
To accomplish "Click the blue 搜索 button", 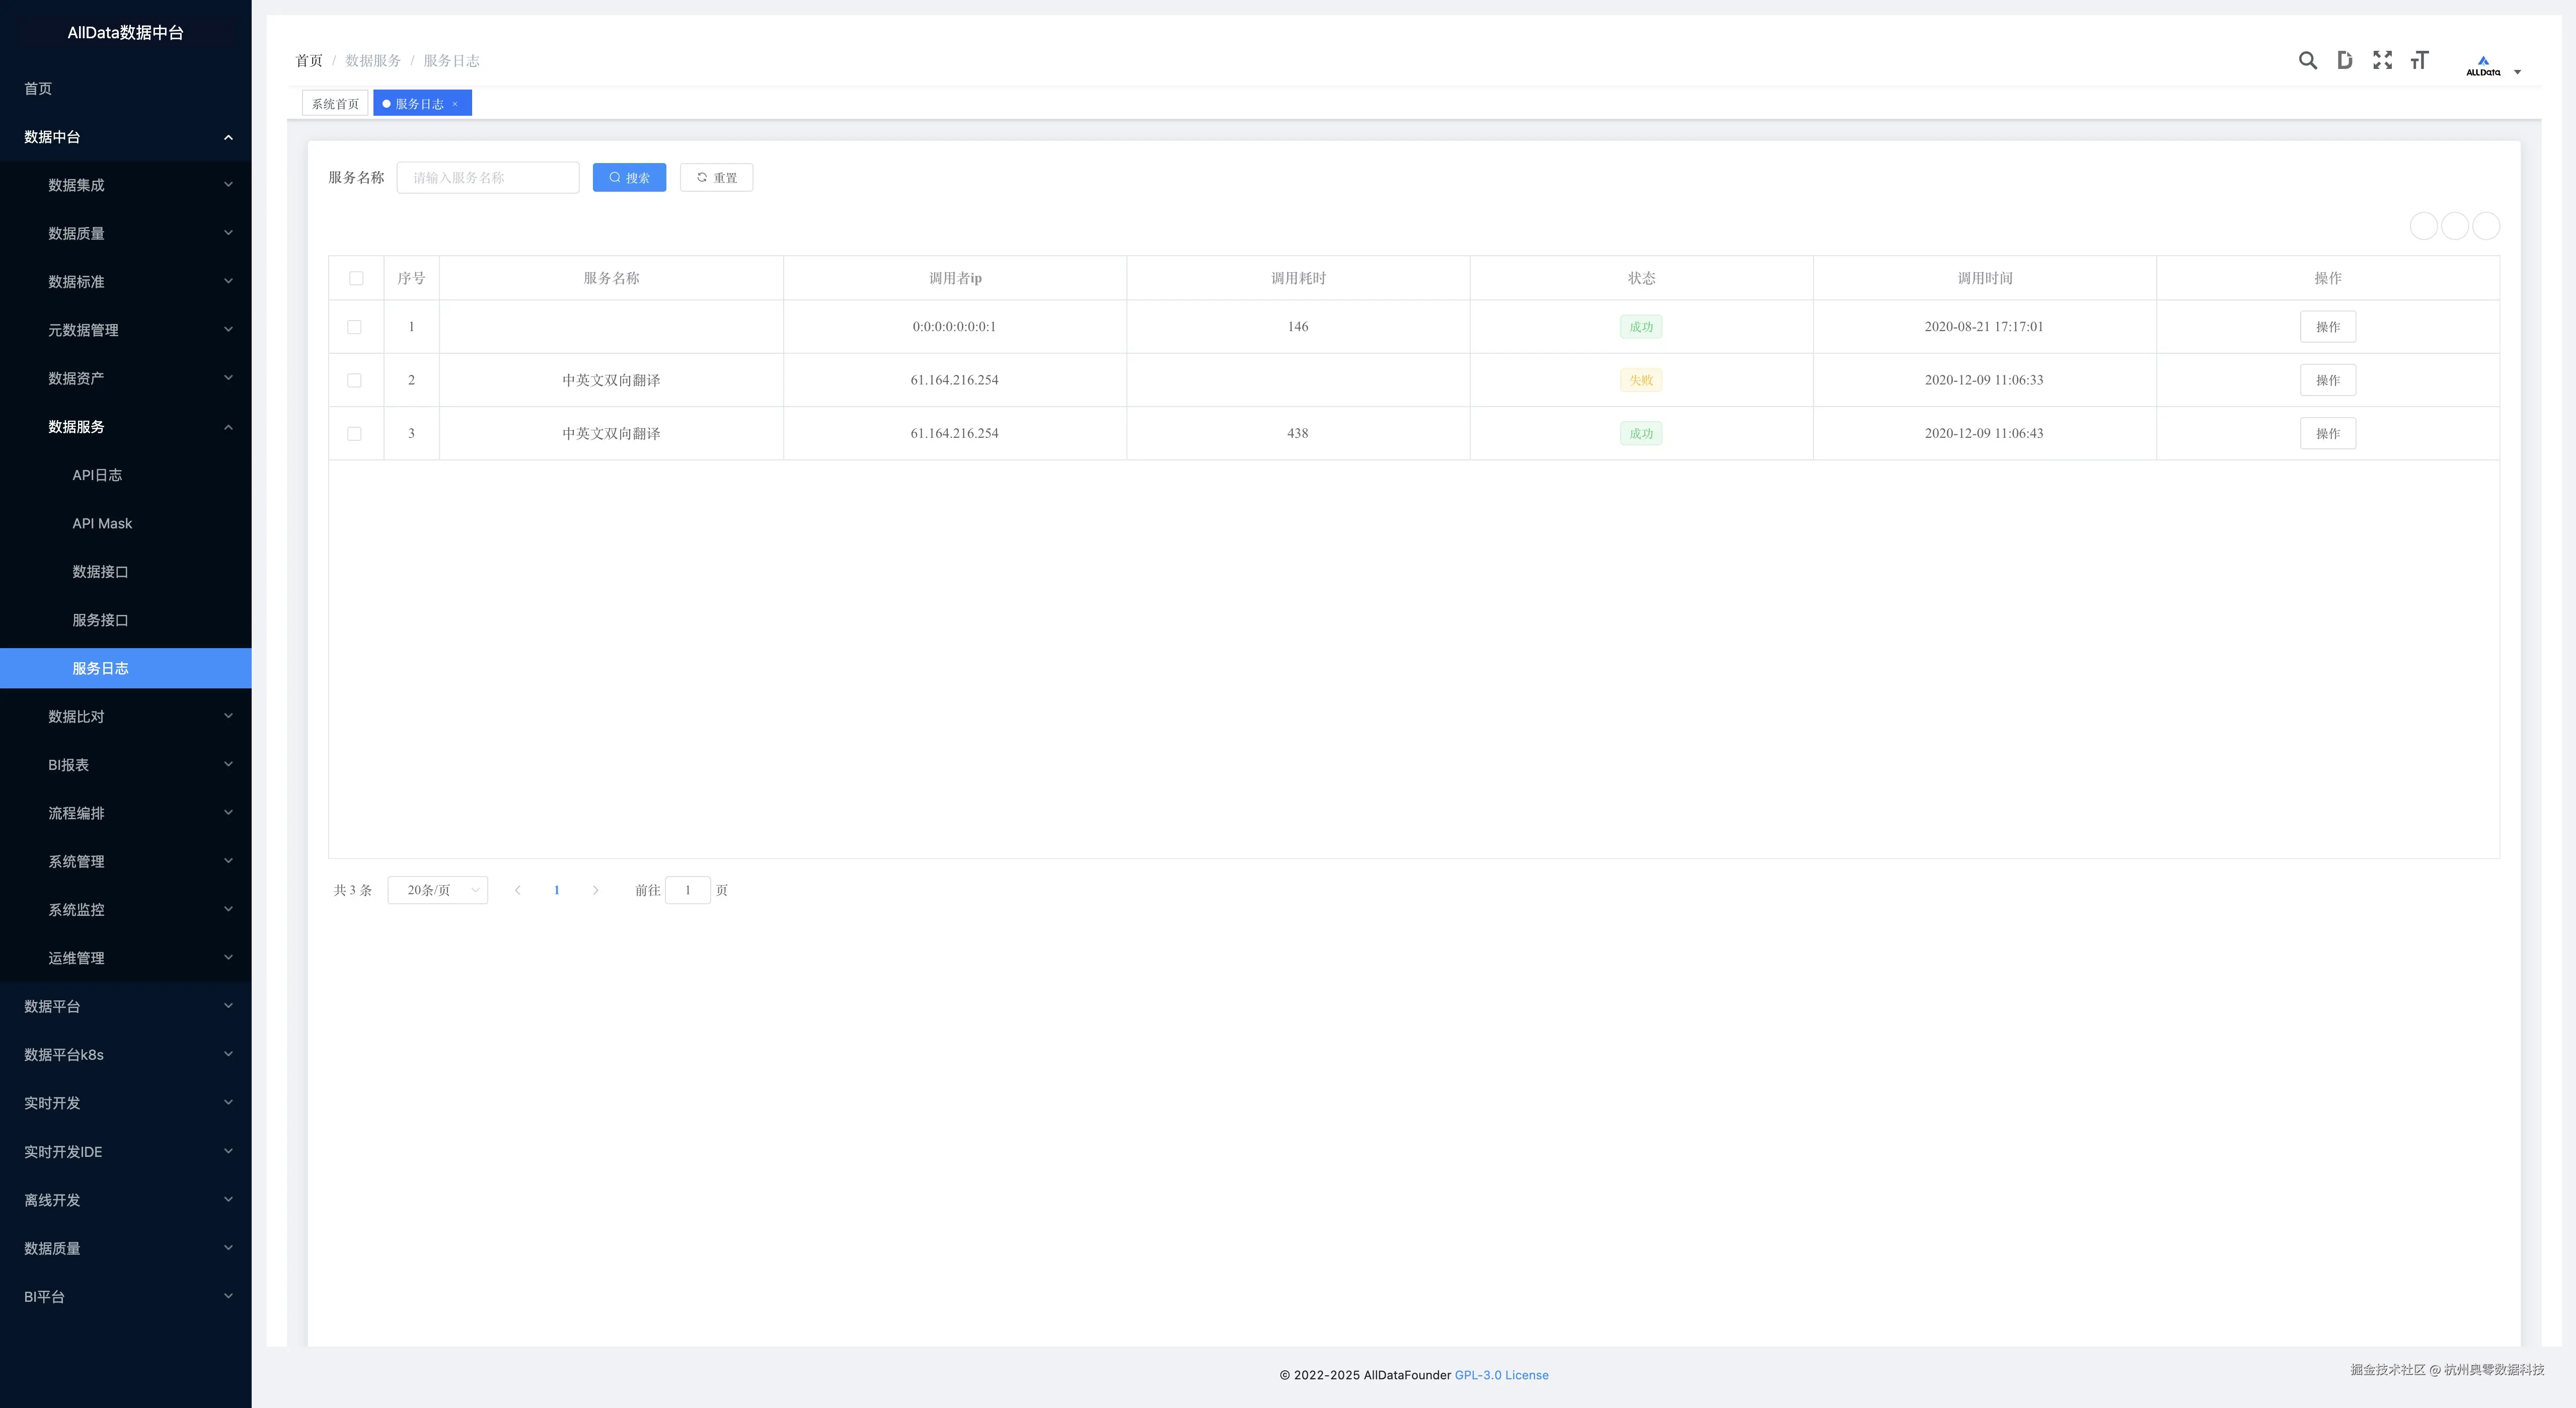I will click(x=629, y=177).
